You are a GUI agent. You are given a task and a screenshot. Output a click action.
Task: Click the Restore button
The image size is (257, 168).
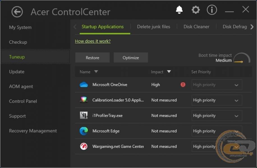(92, 58)
